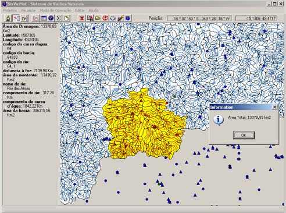Click the 'codigo do curso dagua' label
This screenshot has height=213, width=286.
(x=26, y=44)
